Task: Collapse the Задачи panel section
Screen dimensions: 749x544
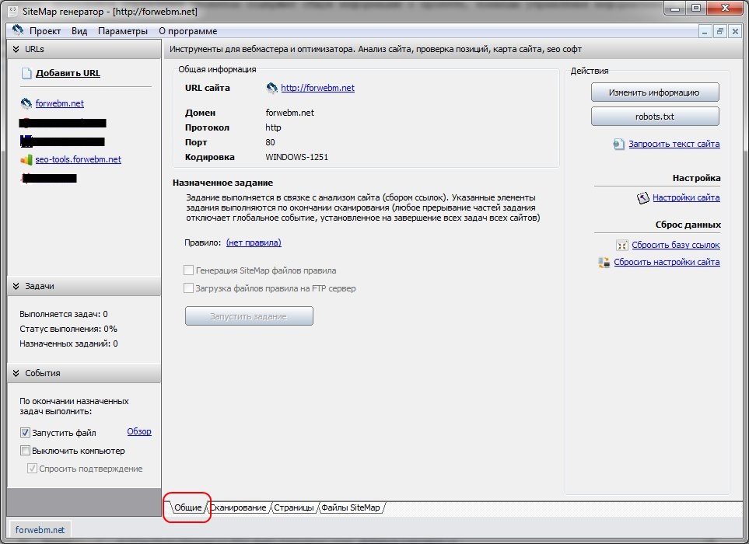Action: tap(16, 287)
